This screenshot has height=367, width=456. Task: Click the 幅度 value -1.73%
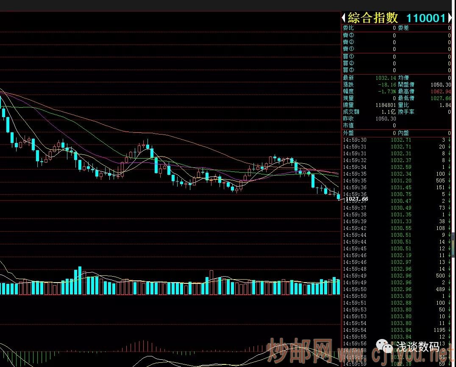pyautogui.click(x=387, y=92)
